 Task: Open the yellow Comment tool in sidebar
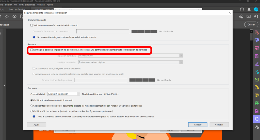click(257, 95)
